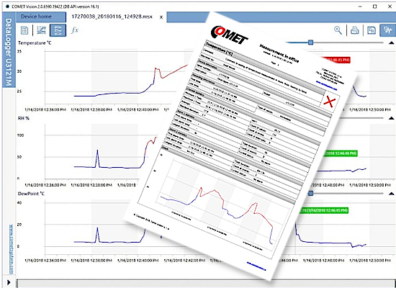Click the COMET Vision window title text
The image size is (396, 288).
pos(55,6)
